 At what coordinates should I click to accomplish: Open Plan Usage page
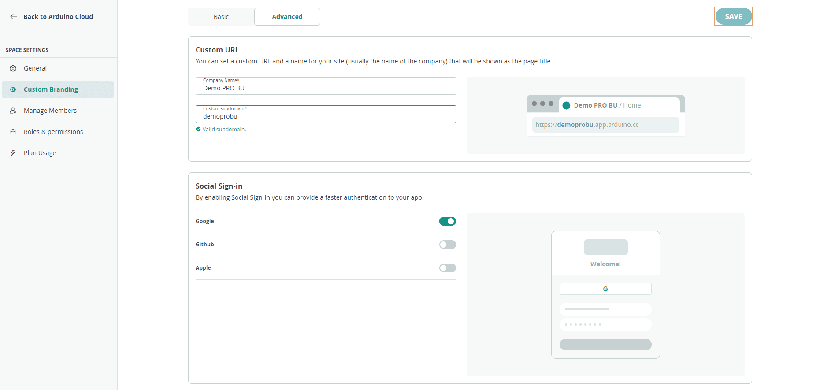pos(40,153)
